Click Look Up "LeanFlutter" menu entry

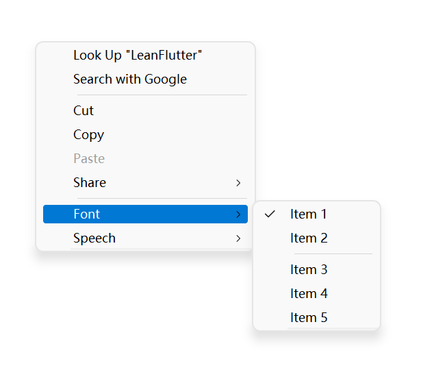138,55
